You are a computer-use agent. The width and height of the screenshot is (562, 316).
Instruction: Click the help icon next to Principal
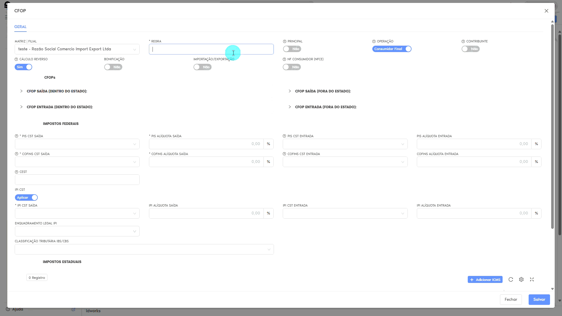[285, 42]
